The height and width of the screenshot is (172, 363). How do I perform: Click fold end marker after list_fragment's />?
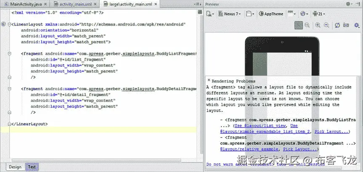pos(9,77)
